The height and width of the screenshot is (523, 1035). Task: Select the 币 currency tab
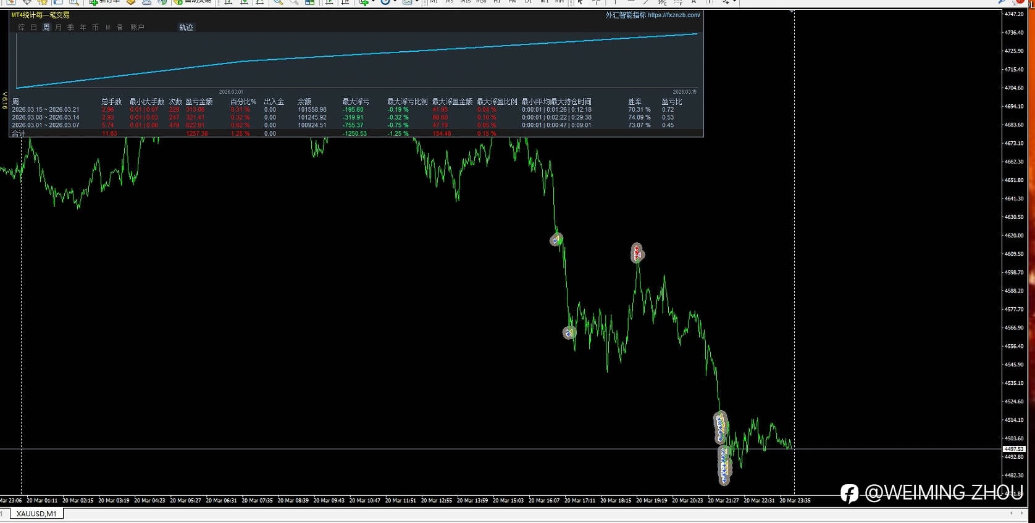pyautogui.click(x=95, y=27)
